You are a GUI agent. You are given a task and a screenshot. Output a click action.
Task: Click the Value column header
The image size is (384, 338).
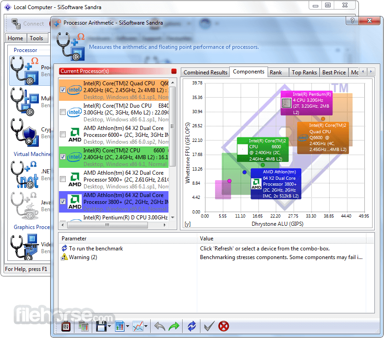coord(282,239)
